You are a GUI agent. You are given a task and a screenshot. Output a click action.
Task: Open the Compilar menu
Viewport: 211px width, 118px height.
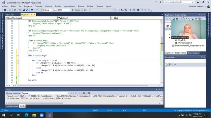coord(39,6)
